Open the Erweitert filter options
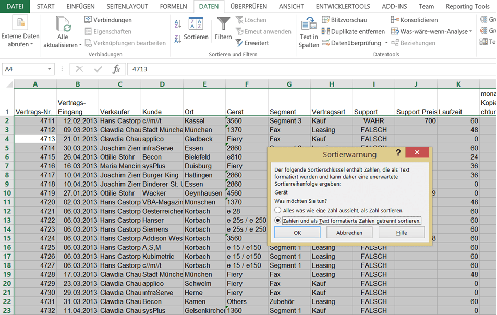This screenshot has width=497, height=315. click(252, 43)
